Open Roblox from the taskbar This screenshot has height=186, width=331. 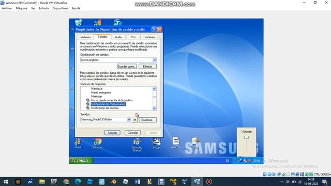point(125,181)
